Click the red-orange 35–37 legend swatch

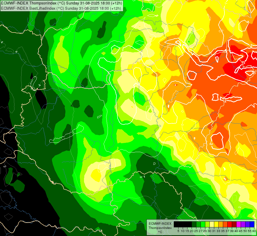(225, 224)
